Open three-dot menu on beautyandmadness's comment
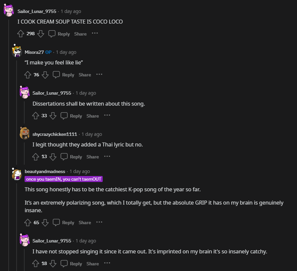The height and width of the screenshot is (271, 297). (x=99, y=222)
